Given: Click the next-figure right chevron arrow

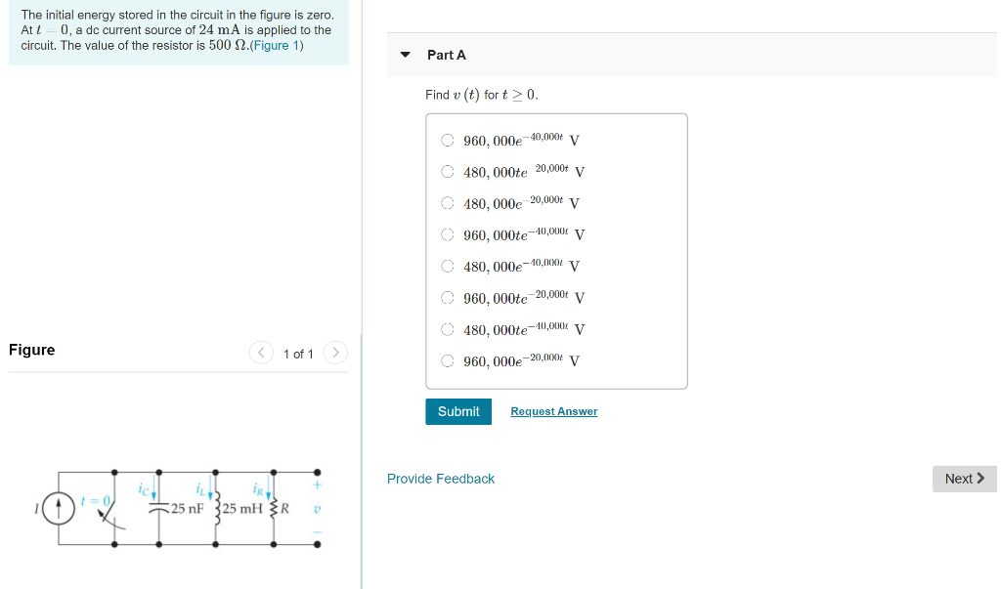Looking at the screenshot, I should 334,353.
